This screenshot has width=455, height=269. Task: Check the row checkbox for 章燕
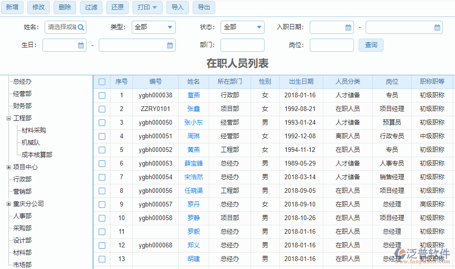(x=102, y=95)
